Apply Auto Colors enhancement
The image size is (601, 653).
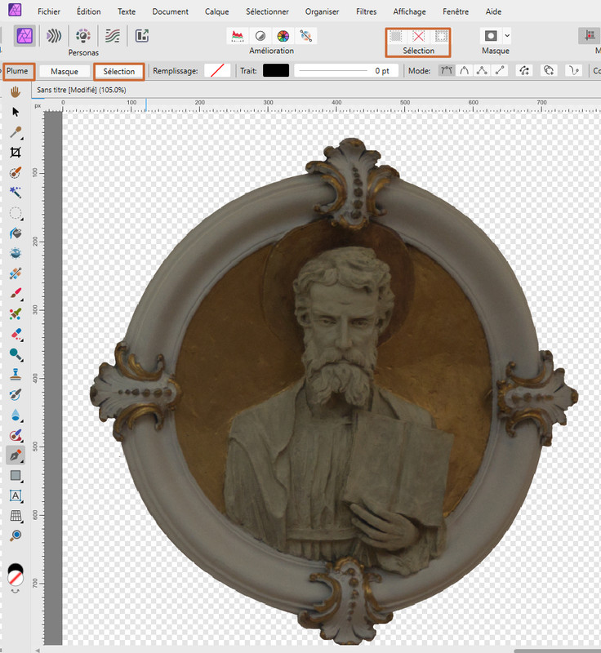pos(283,36)
